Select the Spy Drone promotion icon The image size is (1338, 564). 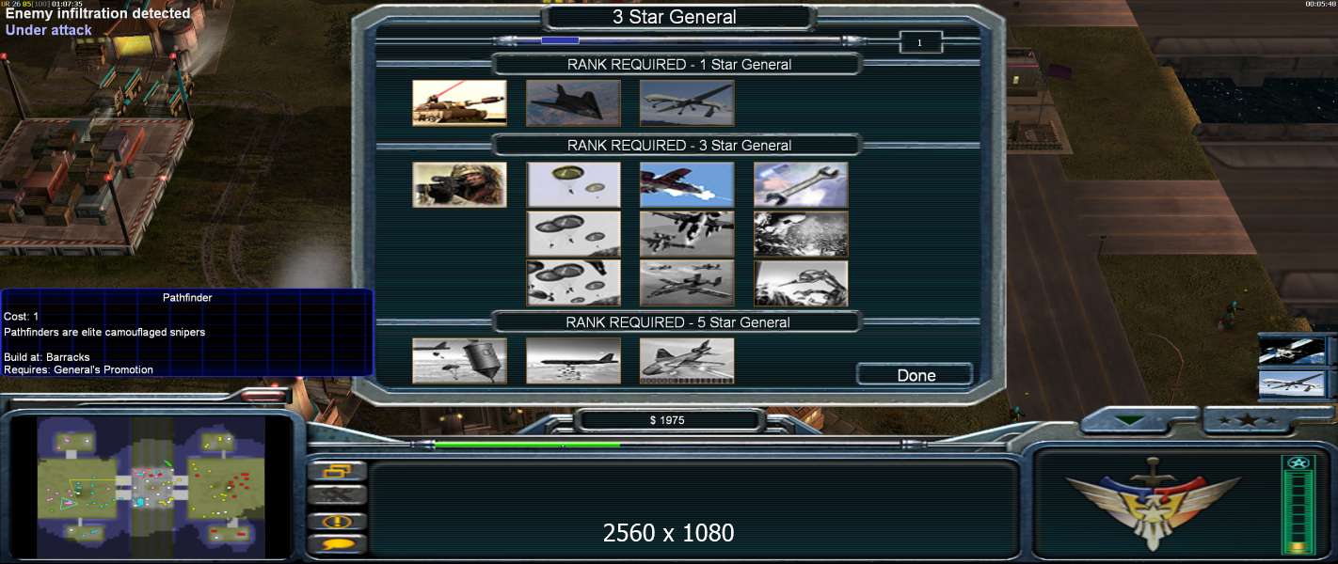point(687,102)
